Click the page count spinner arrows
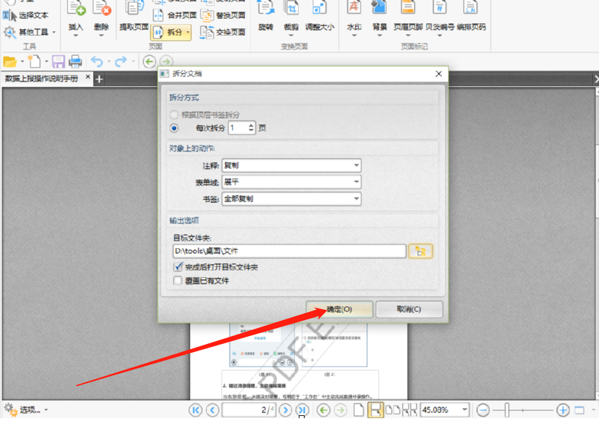The width and height of the screenshot is (599, 424). pos(251,128)
